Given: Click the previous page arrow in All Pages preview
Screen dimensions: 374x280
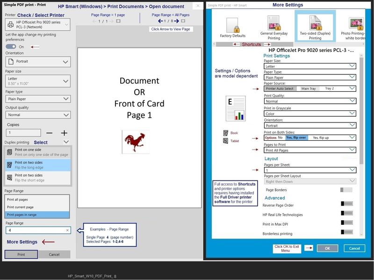Looking at the screenshot, I should coord(160,21).
